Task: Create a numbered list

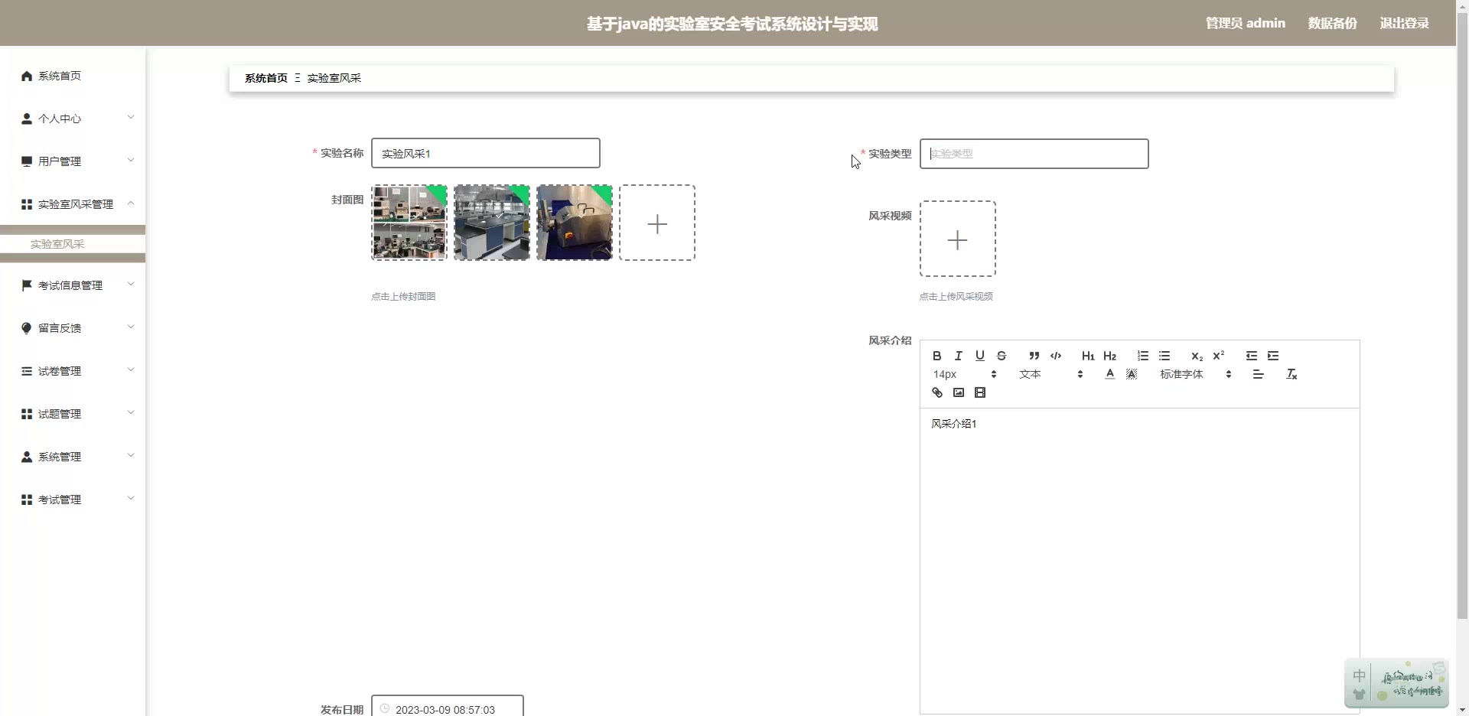Action: (1142, 356)
